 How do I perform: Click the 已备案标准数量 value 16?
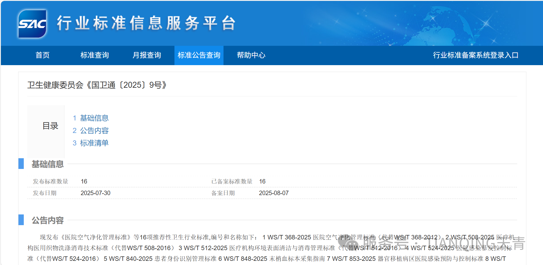coord(262,181)
